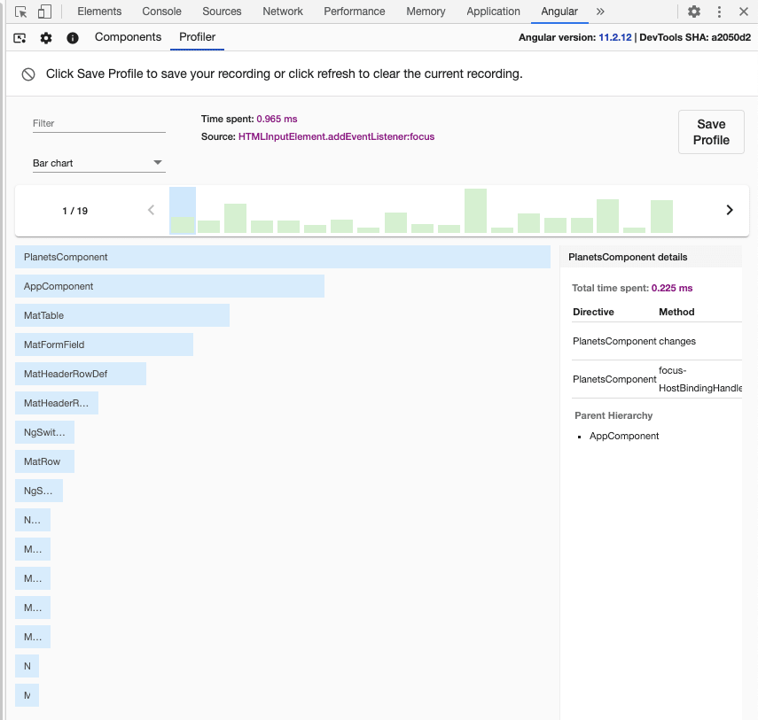Close the DevTools panel
The height and width of the screenshot is (720, 758).
coord(744,12)
